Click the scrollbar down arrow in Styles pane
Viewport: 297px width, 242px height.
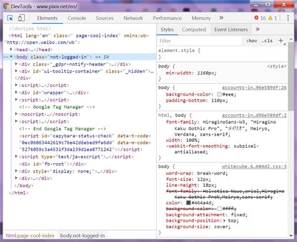coord(291,236)
